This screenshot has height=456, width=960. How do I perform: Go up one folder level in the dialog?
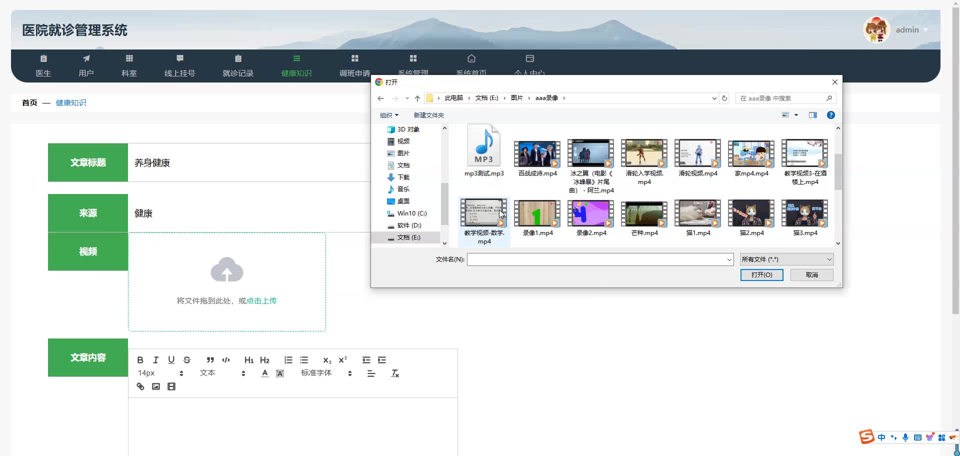click(x=417, y=98)
